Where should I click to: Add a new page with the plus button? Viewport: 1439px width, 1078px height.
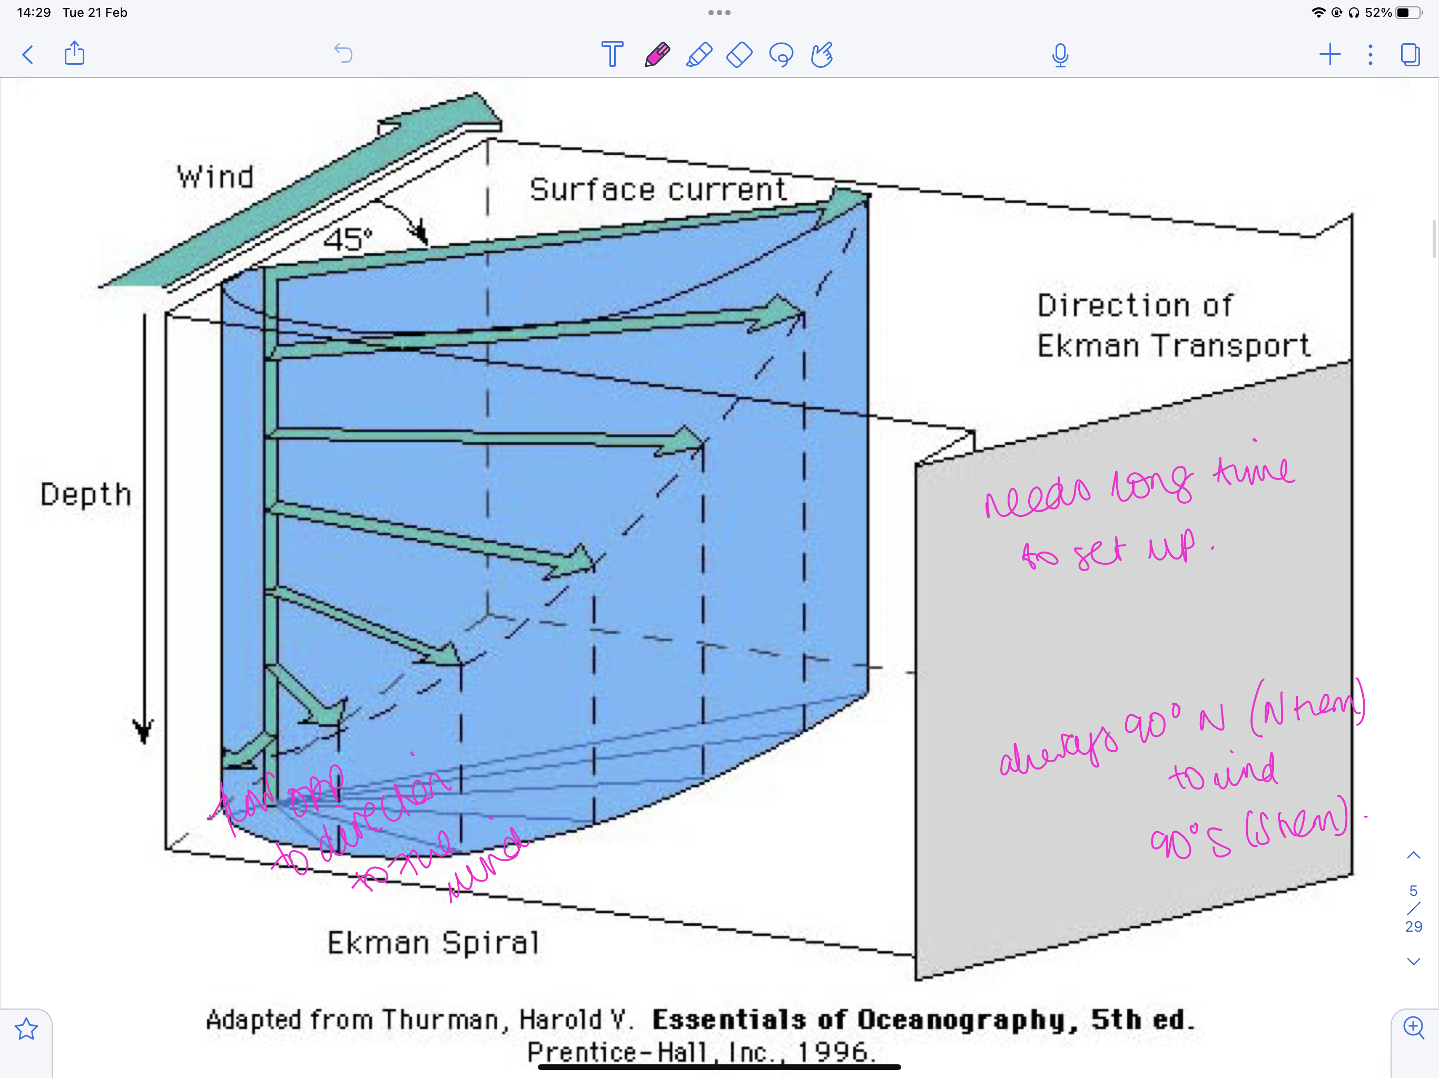click(x=1330, y=54)
